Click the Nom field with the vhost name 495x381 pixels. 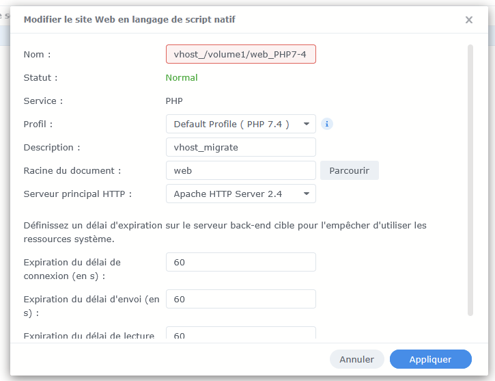[x=240, y=54]
